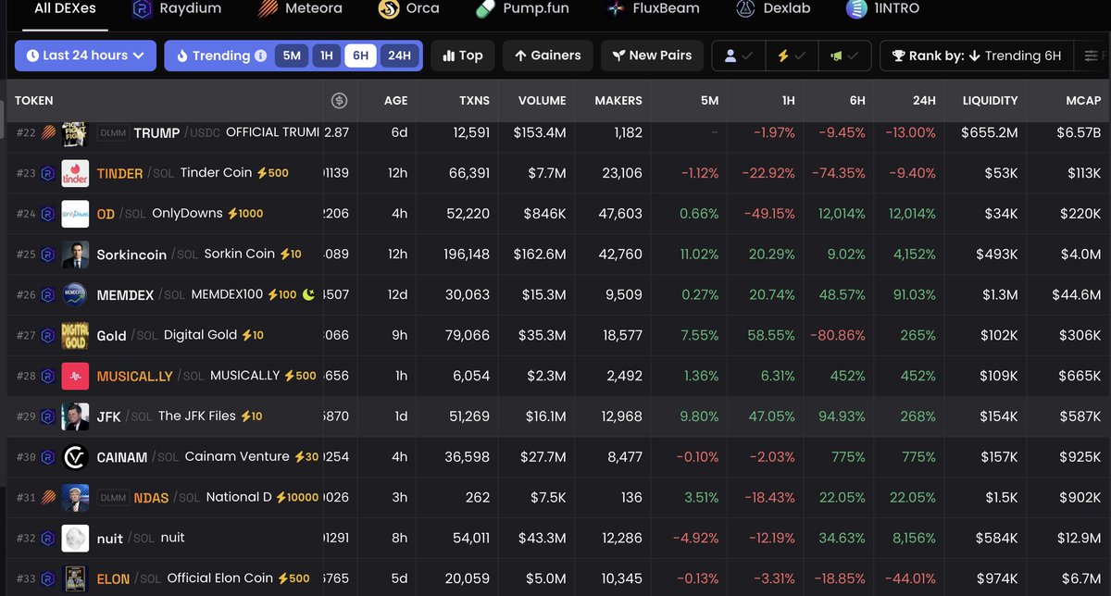1111x596 pixels.
Task: Click the New Pairs button
Action: (x=652, y=56)
